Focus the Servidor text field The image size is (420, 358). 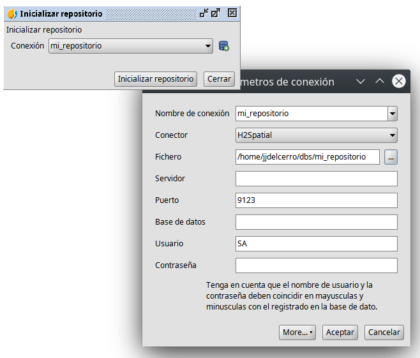[316, 179]
